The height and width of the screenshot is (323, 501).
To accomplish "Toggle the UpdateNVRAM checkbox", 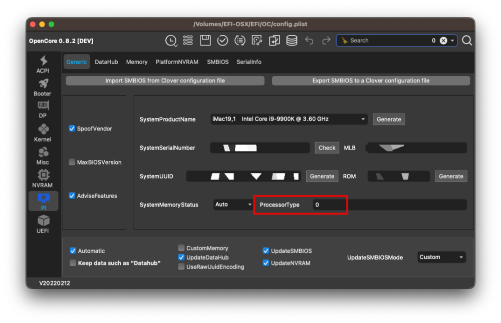I will (266, 262).
